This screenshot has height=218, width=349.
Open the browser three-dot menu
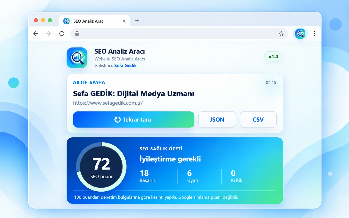(x=314, y=34)
